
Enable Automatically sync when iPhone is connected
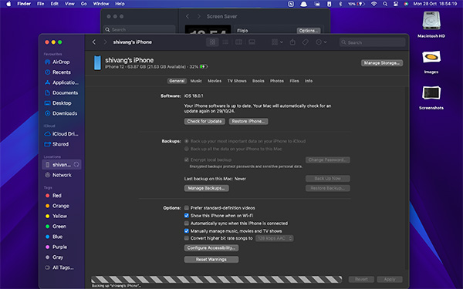(x=186, y=223)
